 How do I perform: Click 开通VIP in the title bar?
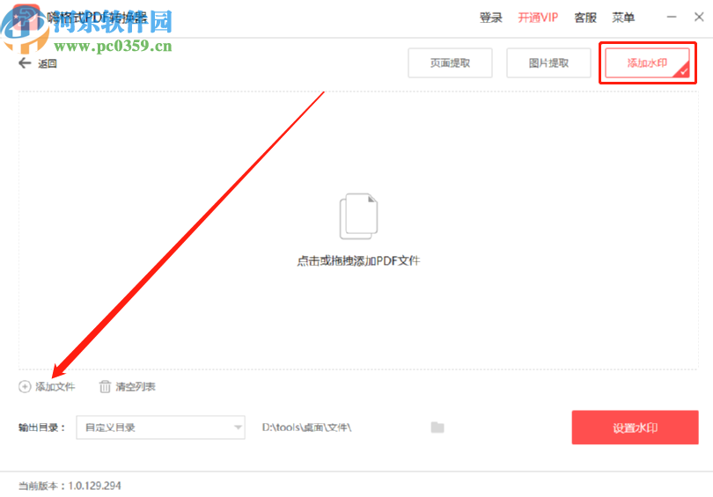[x=538, y=18]
